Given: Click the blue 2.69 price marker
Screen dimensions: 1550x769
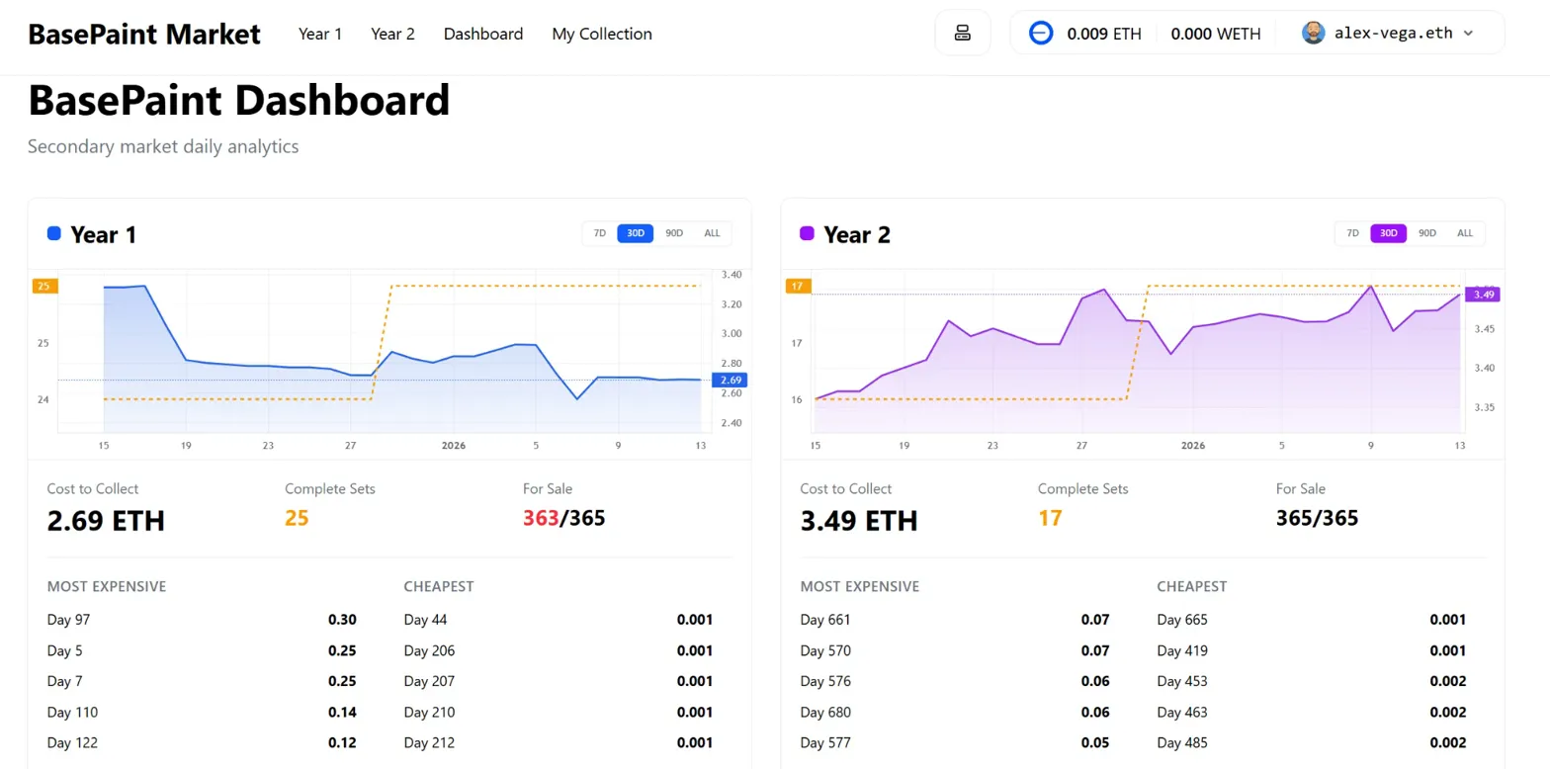Looking at the screenshot, I should (731, 380).
